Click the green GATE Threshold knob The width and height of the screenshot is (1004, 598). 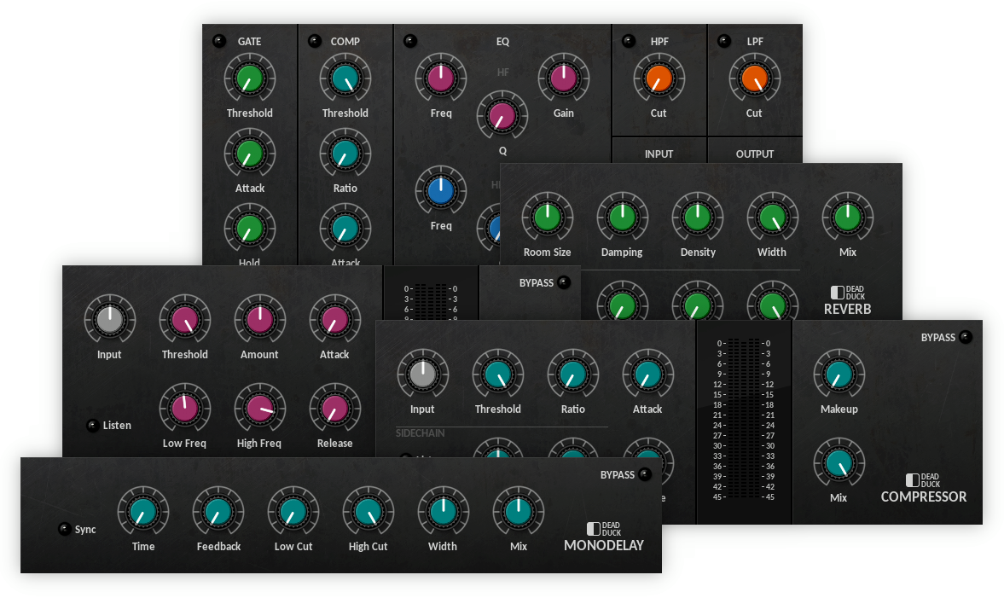250,78
